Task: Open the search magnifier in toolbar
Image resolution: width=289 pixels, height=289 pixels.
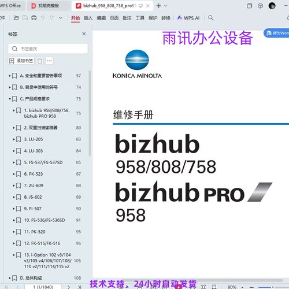Action: coord(211,18)
